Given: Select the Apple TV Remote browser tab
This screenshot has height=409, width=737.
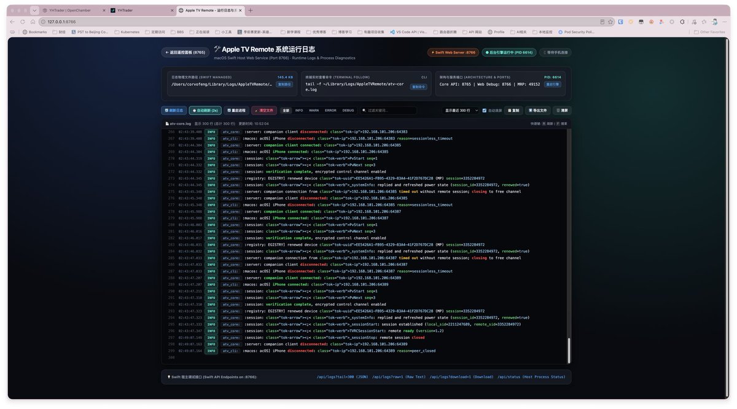Looking at the screenshot, I should (209, 10).
